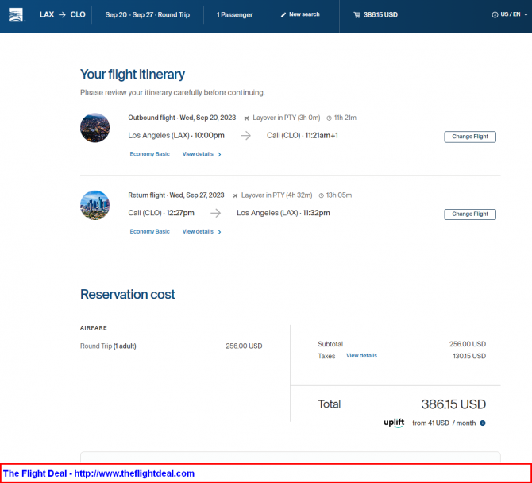The height and width of the screenshot is (483, 532).
Task: Click the pencil icon beside New search
Action: coord(283,14)
